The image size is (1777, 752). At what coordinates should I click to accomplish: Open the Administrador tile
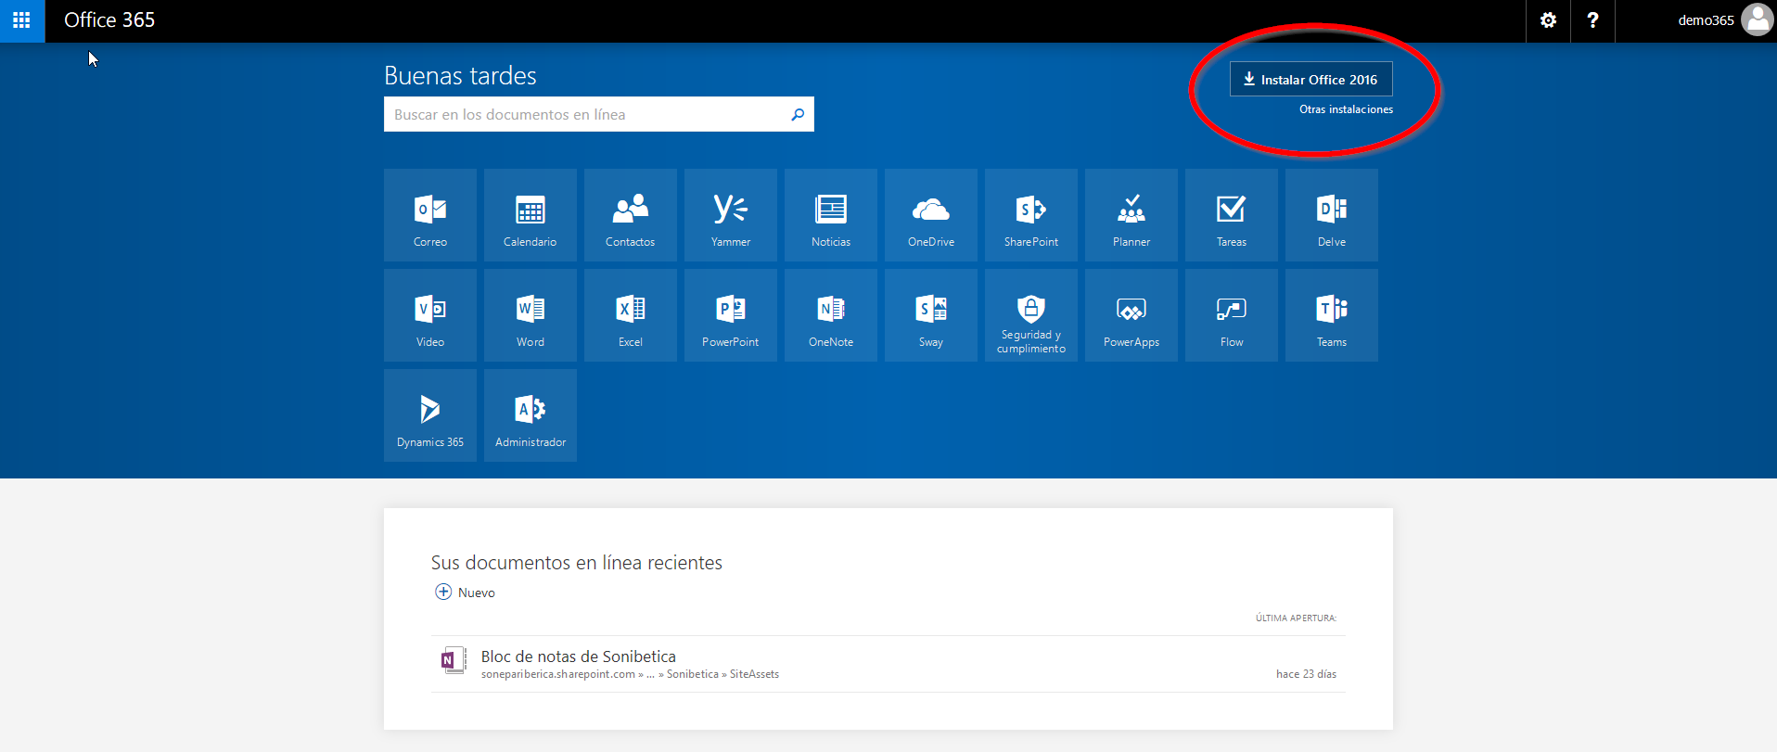(531, 415)
